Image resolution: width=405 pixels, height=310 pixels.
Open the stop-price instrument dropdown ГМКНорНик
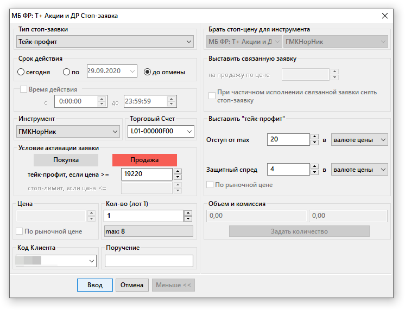click(x=336, y=42)
